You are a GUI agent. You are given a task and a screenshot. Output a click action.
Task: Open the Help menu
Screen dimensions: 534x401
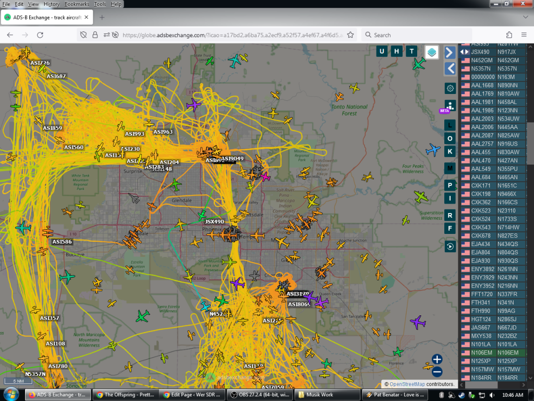[116, 4]
